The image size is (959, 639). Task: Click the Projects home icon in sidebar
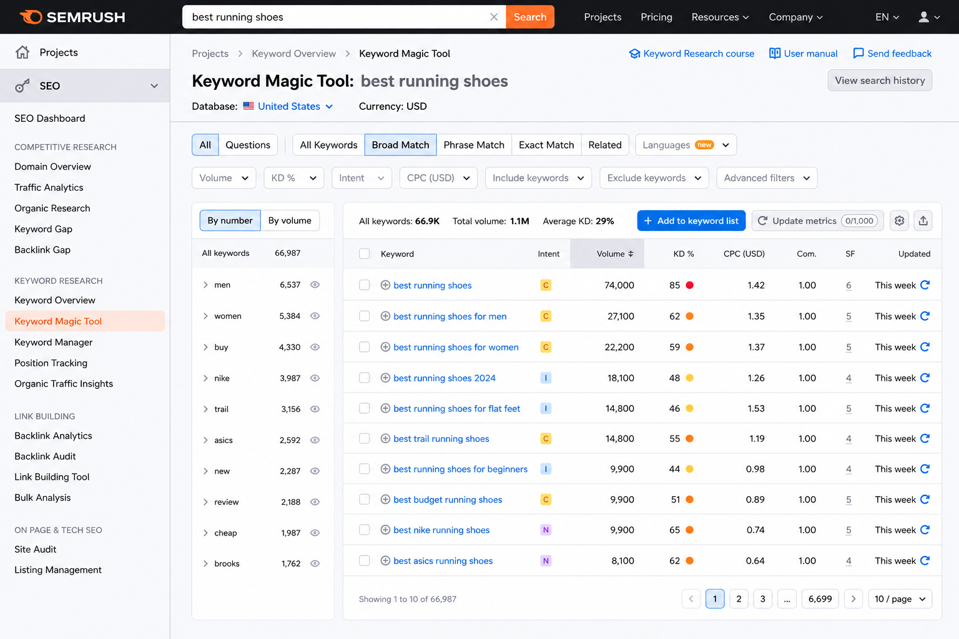[x=22, y=52]
